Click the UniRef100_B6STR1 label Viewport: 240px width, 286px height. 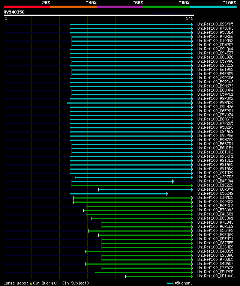click(215, 144)
